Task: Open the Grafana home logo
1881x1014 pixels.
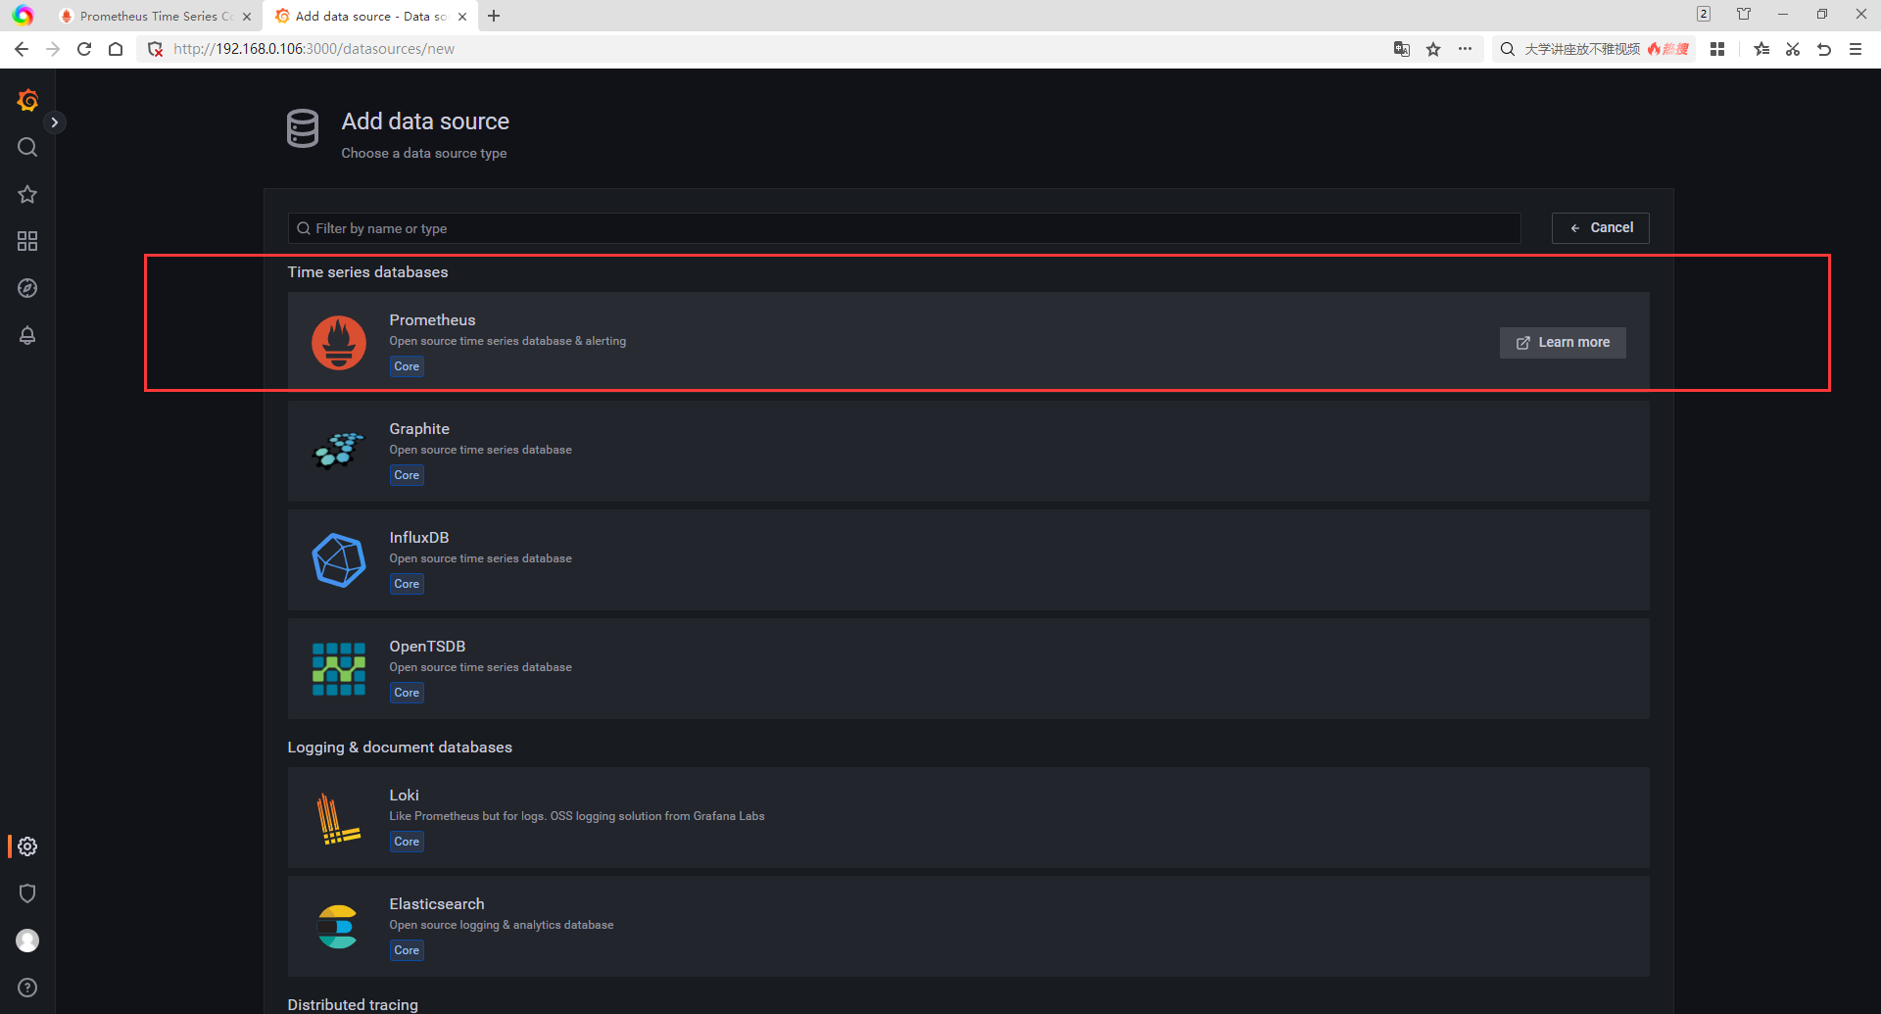Action: [27, 100]
